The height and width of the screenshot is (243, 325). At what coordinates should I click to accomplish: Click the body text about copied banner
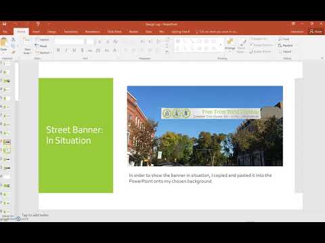200,178
